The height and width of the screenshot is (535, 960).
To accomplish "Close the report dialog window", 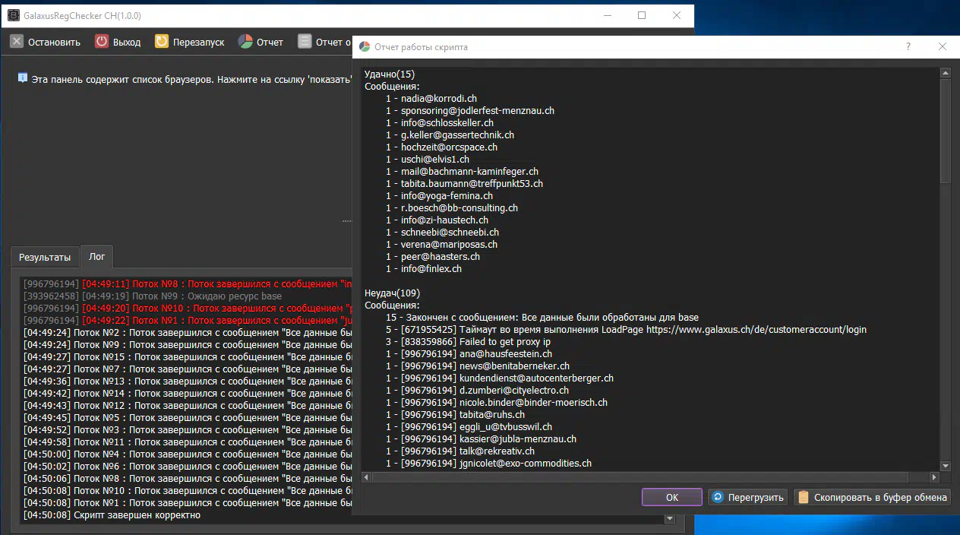I will pyautogui.click(x=943, y=46).
